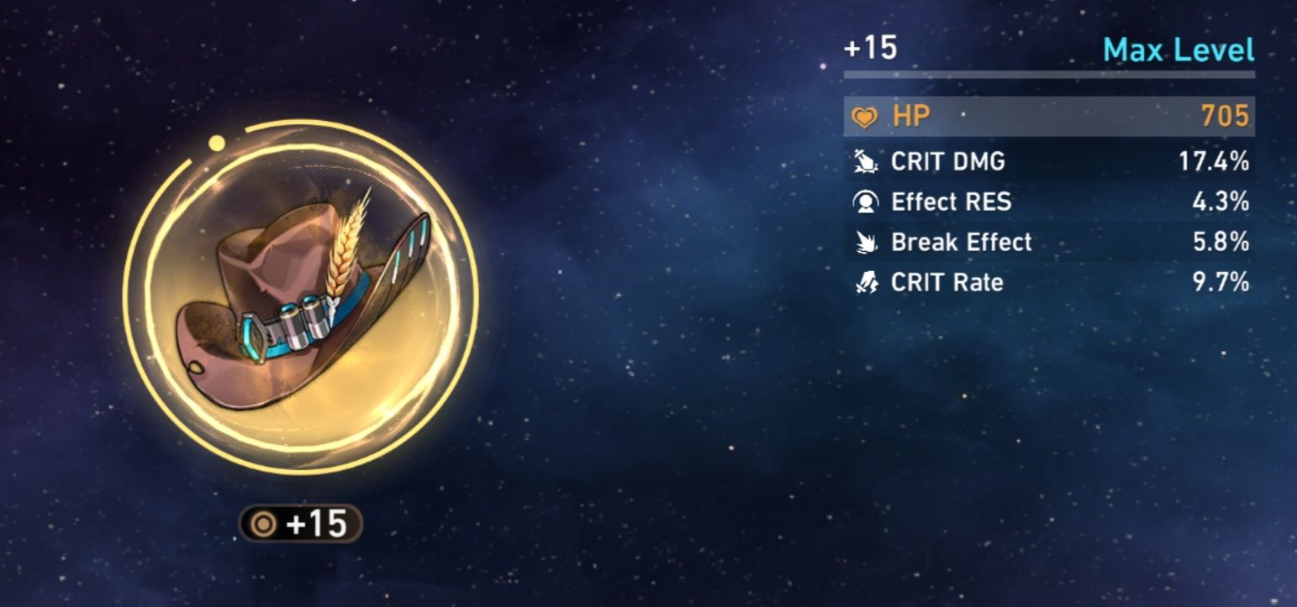
Task: Click the +15 level text above the stats
Action: pos(871,48)
